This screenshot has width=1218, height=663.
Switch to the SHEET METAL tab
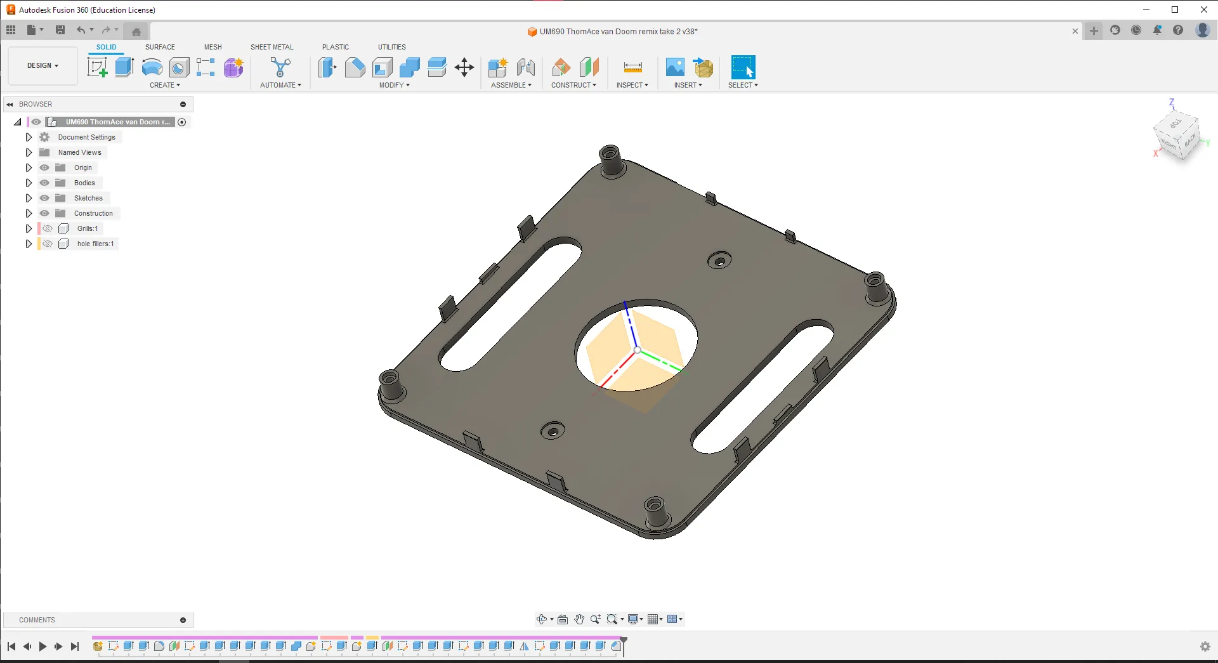click(272, 46)
